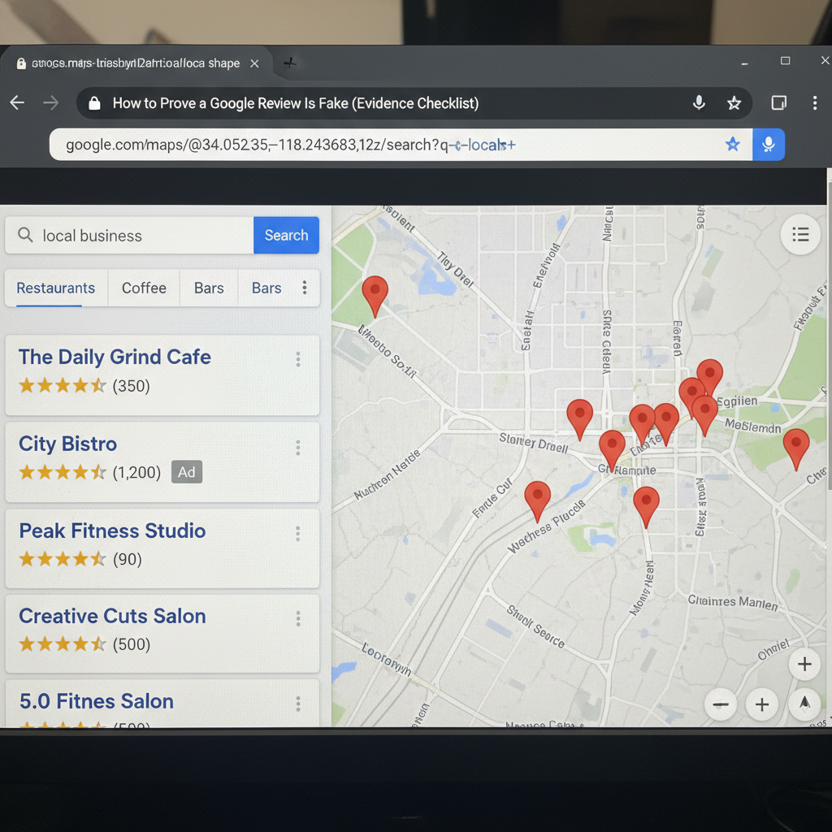
Task: Close the browser tab
Action: 254,63
